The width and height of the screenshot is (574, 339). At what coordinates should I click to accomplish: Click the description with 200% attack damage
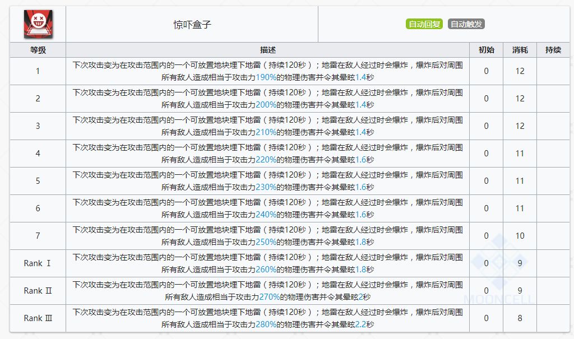pos(267,99)
